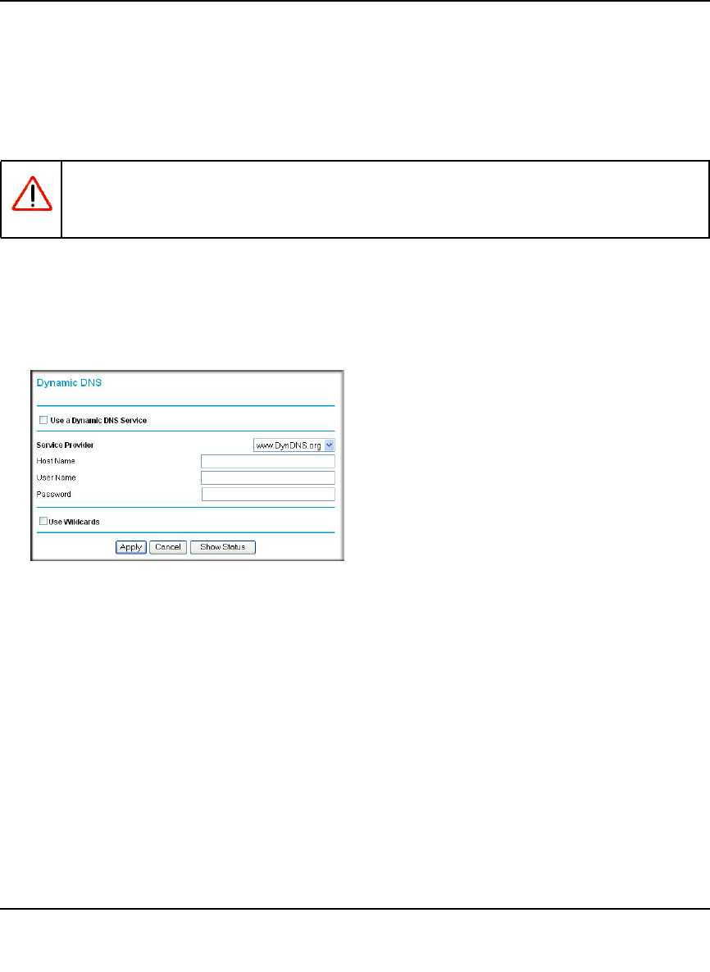Image resolution: width=710 pixels, height=972 pixels.
Task: Enable the Use a Dynamic DNS Service checkbox
Action: pyautogui.click(x=43, y=420)
